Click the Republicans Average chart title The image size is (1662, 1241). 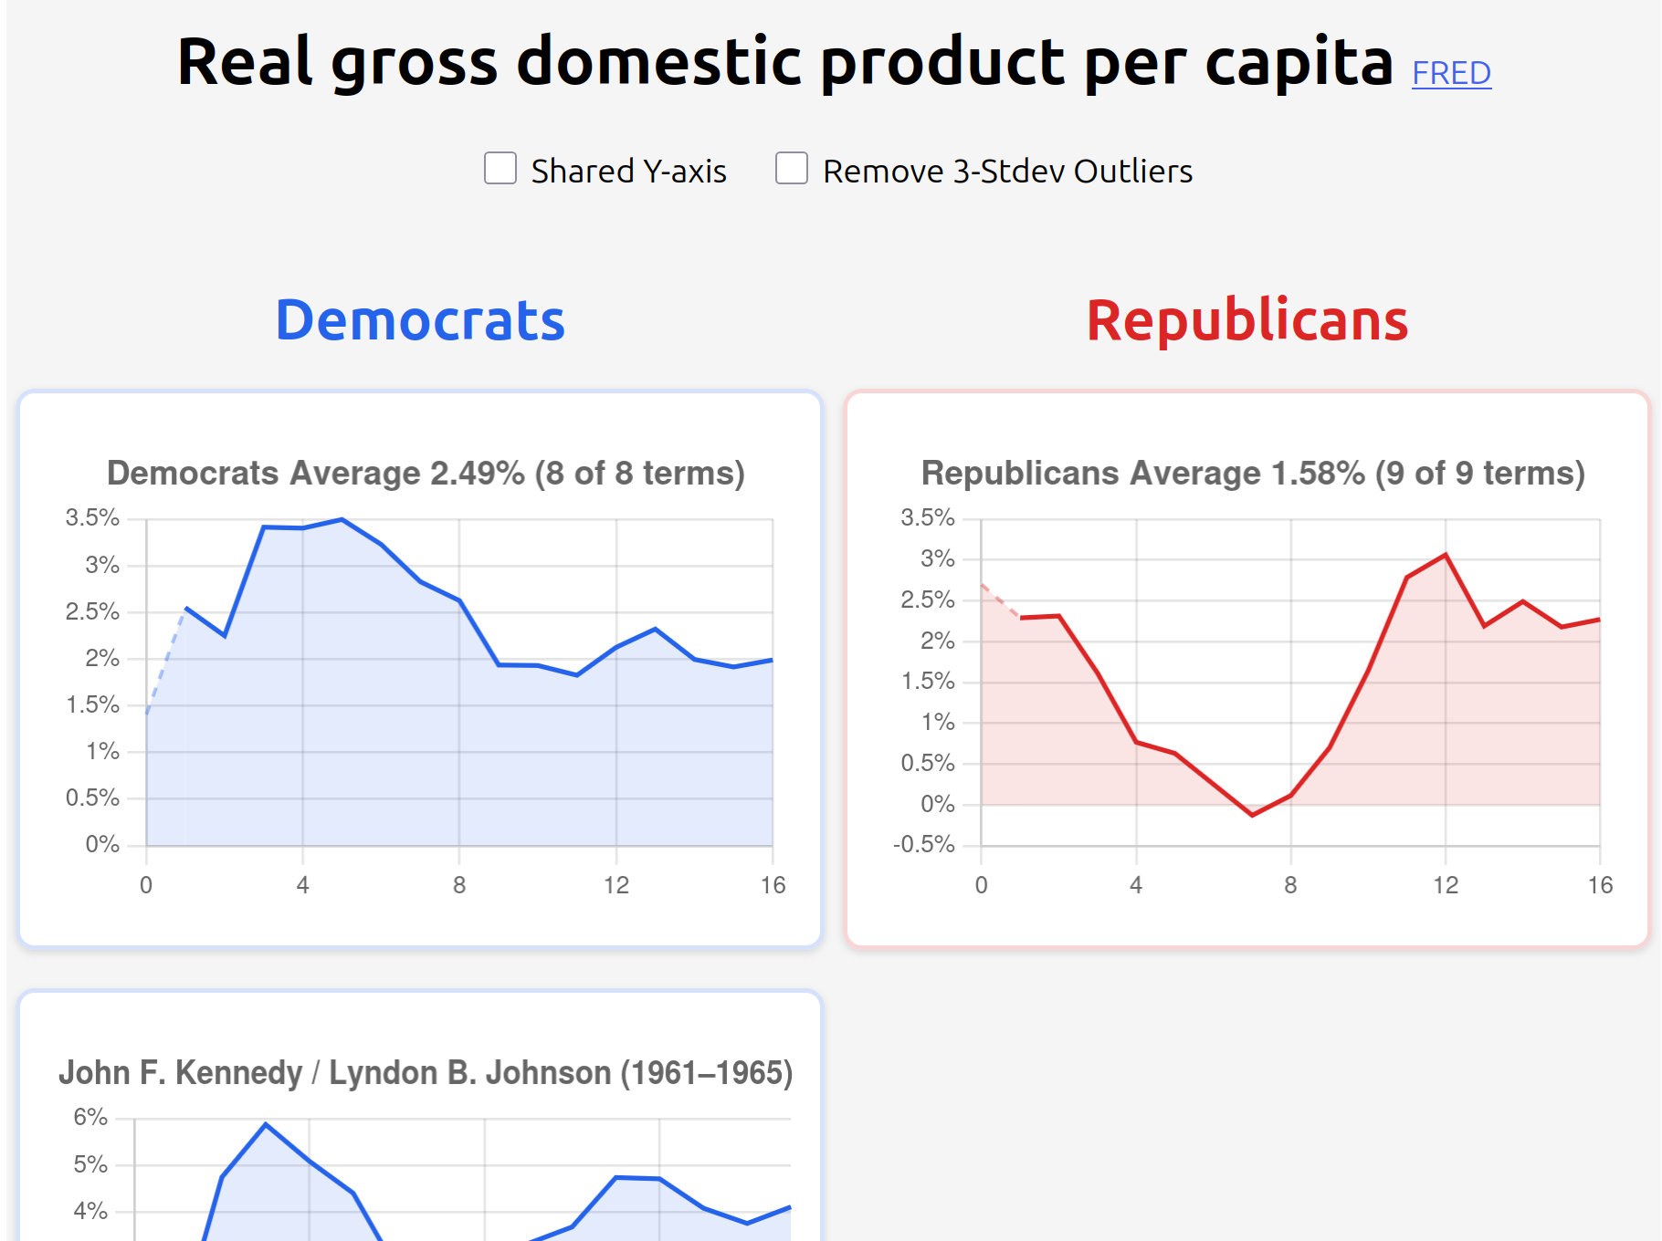(1253, 473)
